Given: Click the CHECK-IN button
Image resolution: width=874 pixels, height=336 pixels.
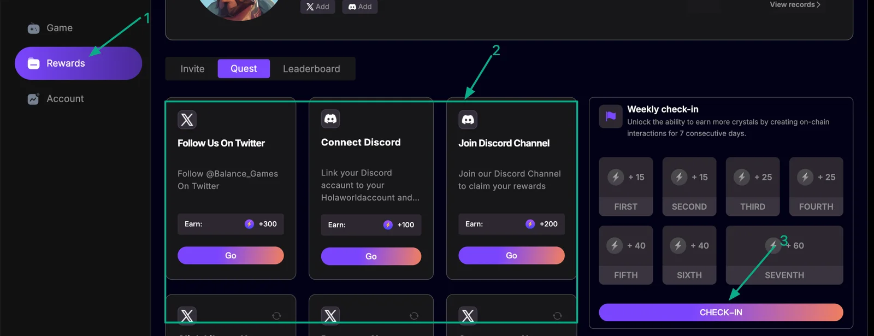Looking at the screenshot, I should pyautogui.click(x=721, y=313).
